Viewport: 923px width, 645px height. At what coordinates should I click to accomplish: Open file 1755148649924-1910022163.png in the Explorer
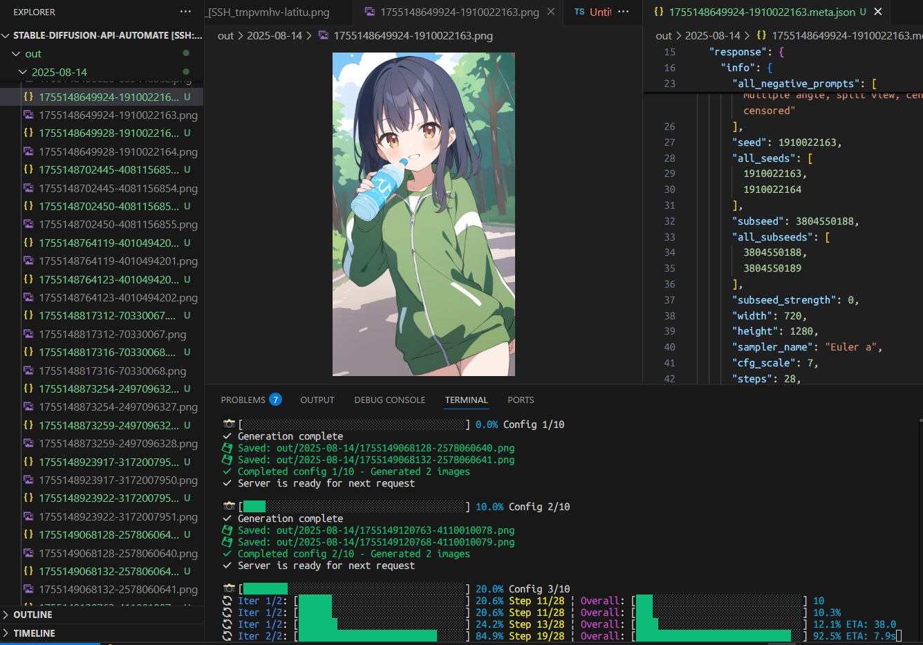pos(118,115)
